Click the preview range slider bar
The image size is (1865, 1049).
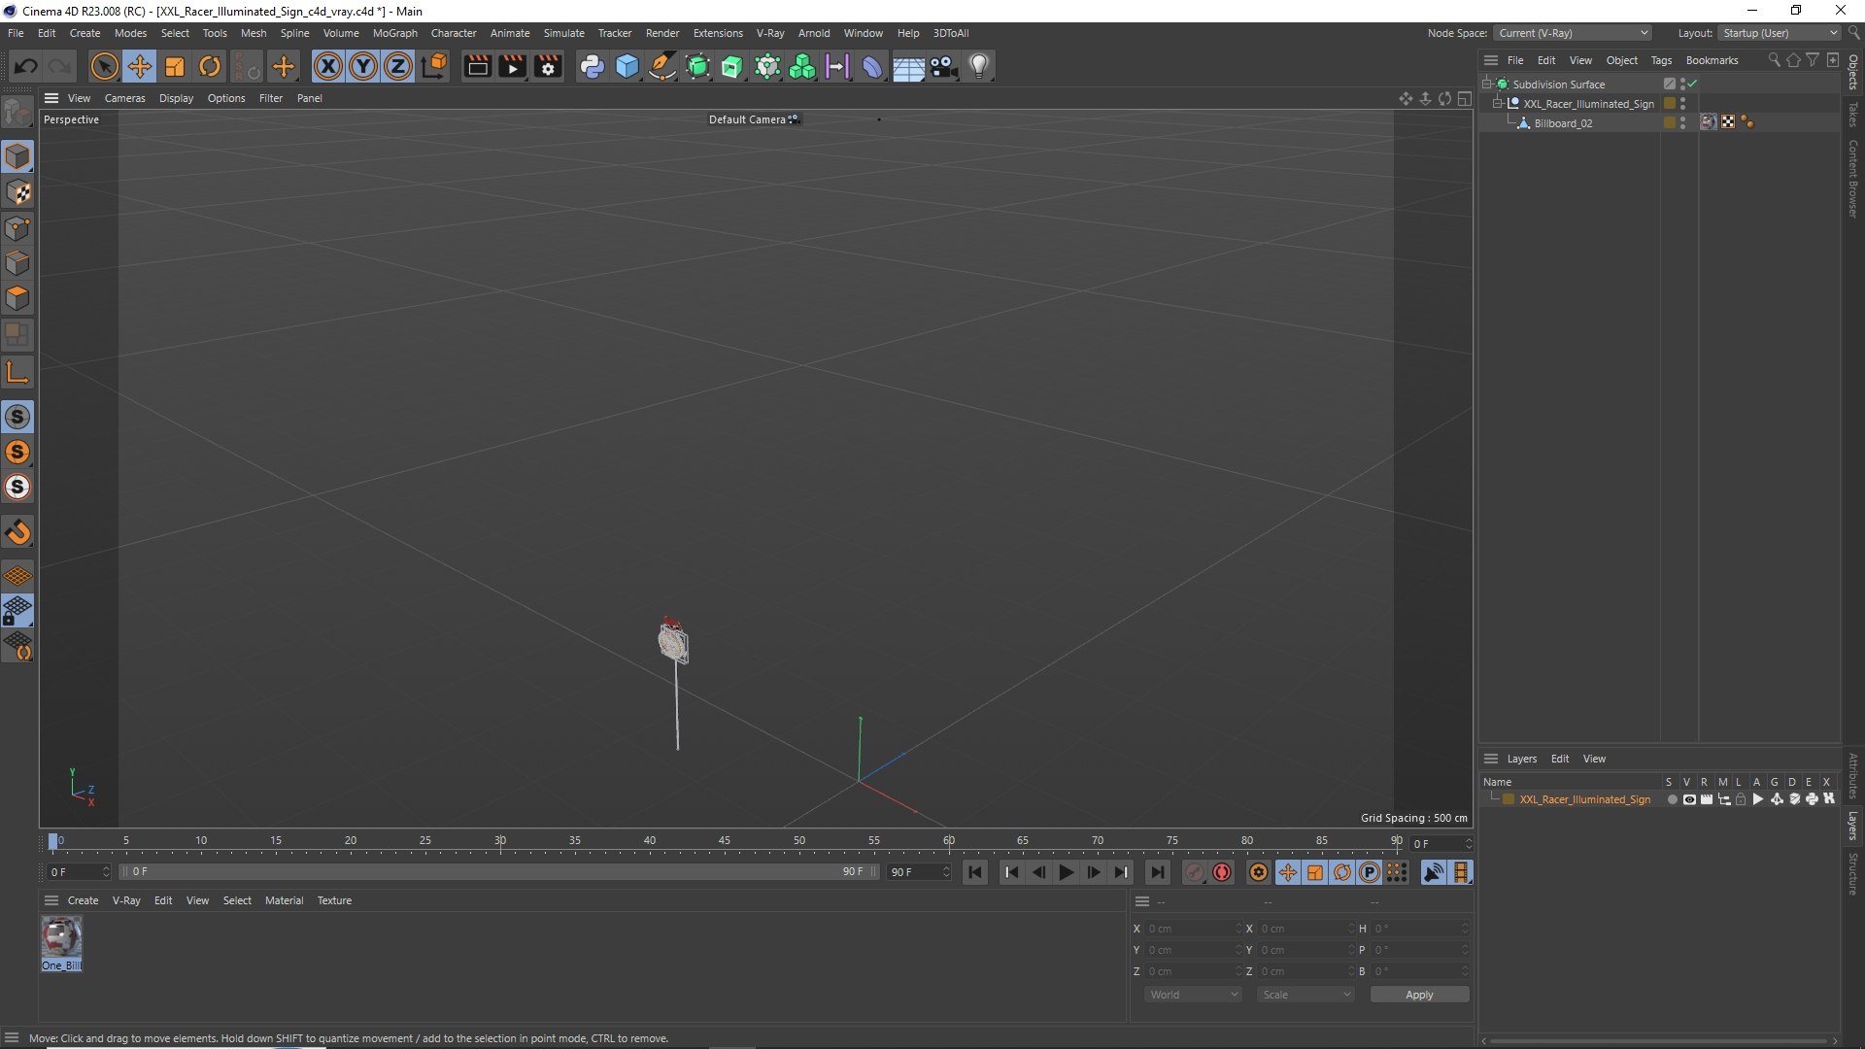point(499,871)
